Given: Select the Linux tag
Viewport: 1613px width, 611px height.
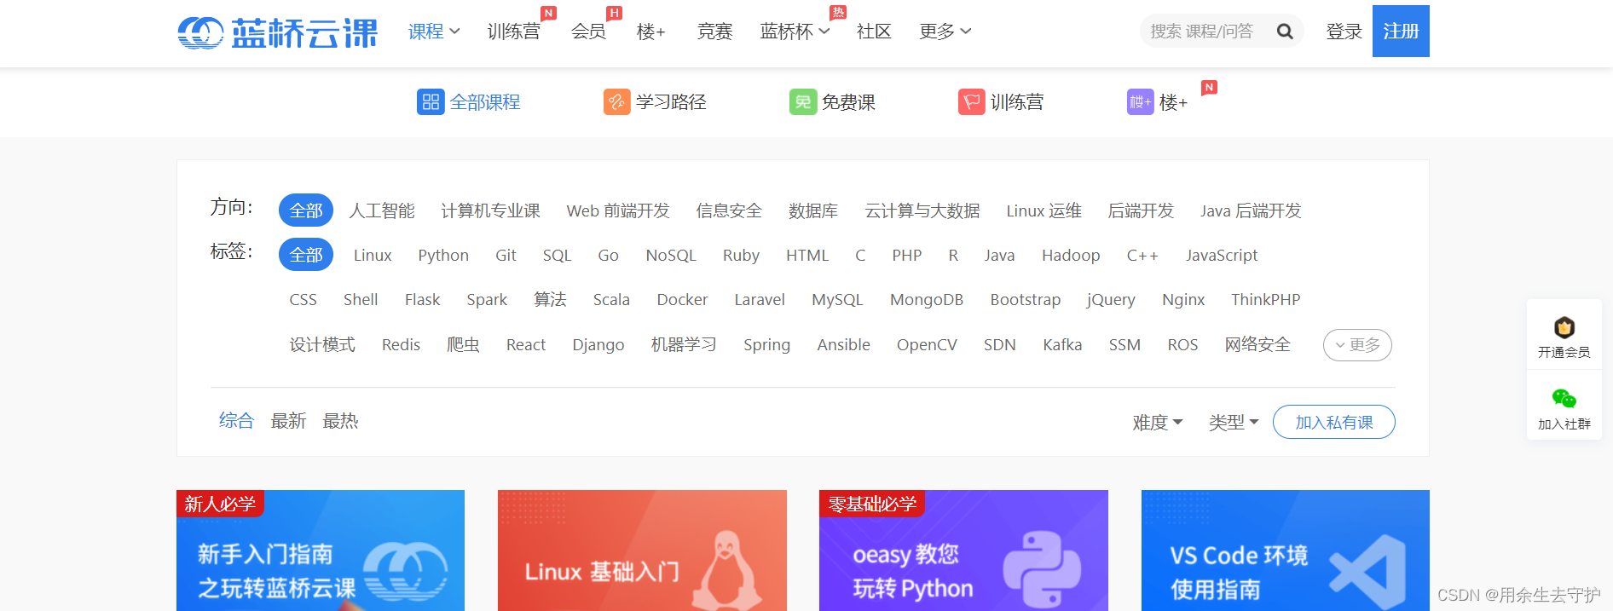Looking at the screenshot, I should coord(373,256).
